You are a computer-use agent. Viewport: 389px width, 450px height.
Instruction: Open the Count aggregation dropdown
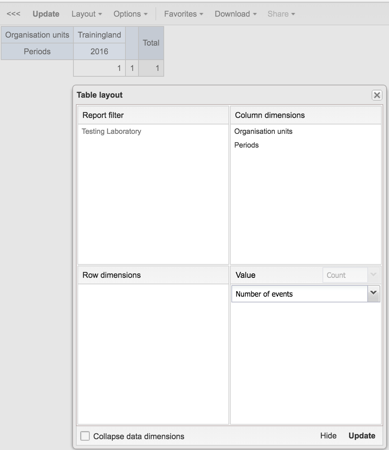click(373, 275)
